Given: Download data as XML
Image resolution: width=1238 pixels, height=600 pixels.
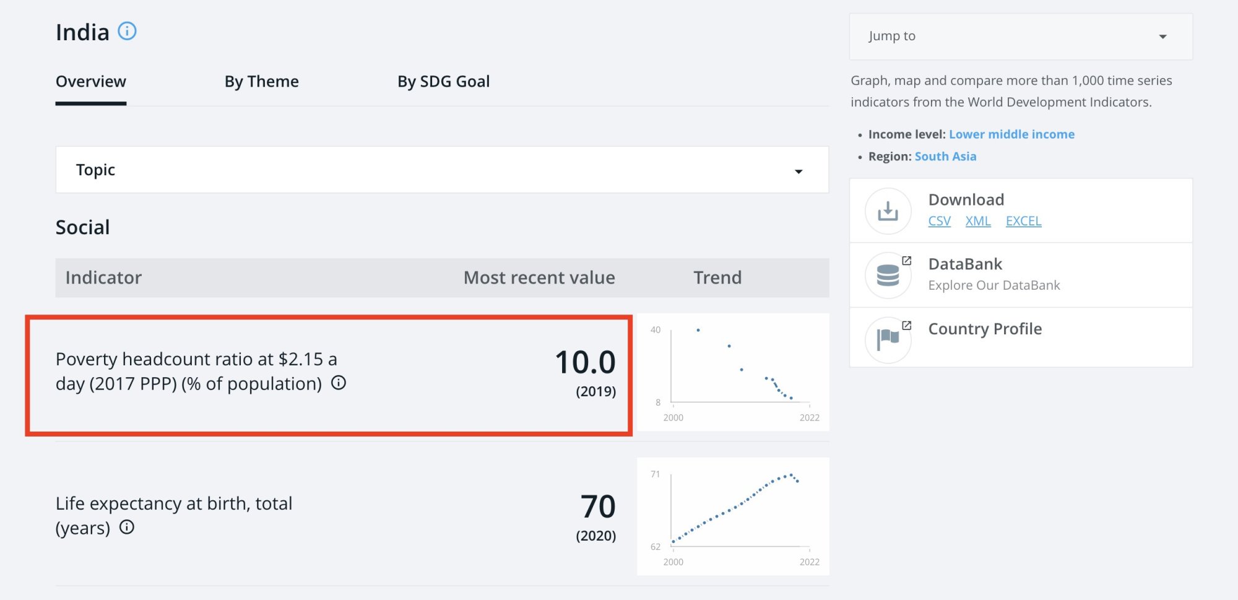Looking at the screenshot, I should click(978, 221).
